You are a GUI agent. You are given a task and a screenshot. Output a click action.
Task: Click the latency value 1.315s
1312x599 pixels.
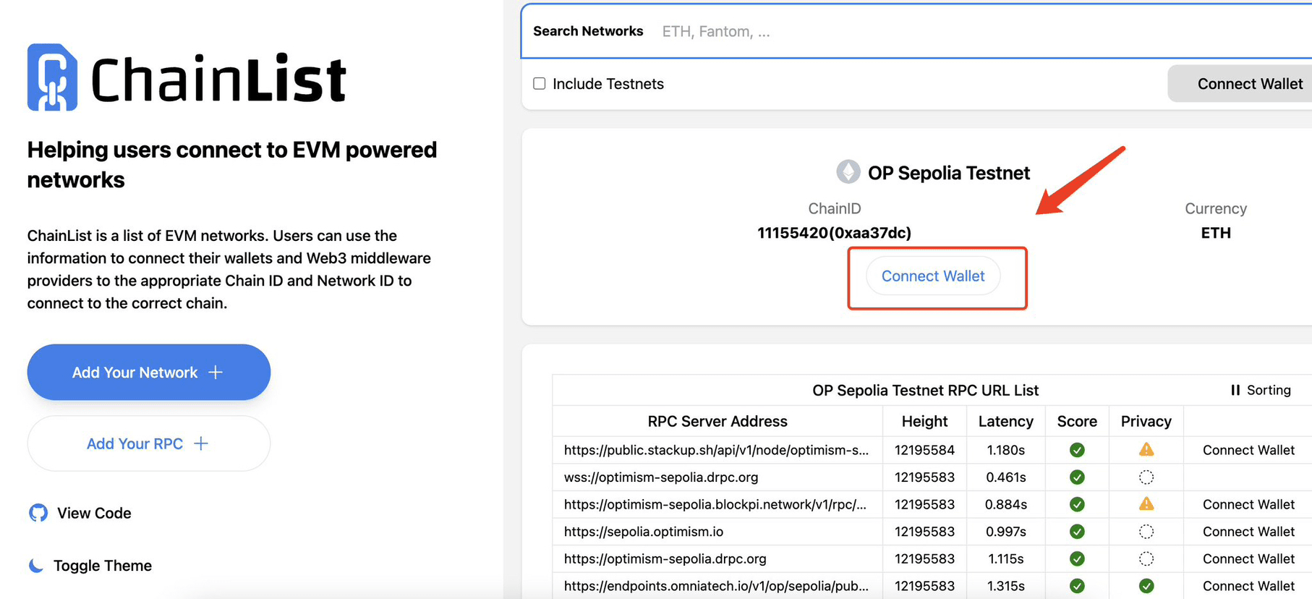(1005, 586)
